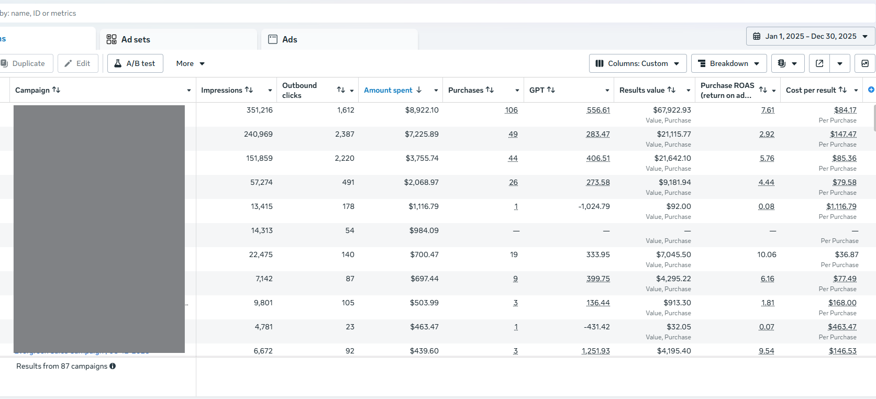Click the blue add column plus icon

[x=871, y=90]
